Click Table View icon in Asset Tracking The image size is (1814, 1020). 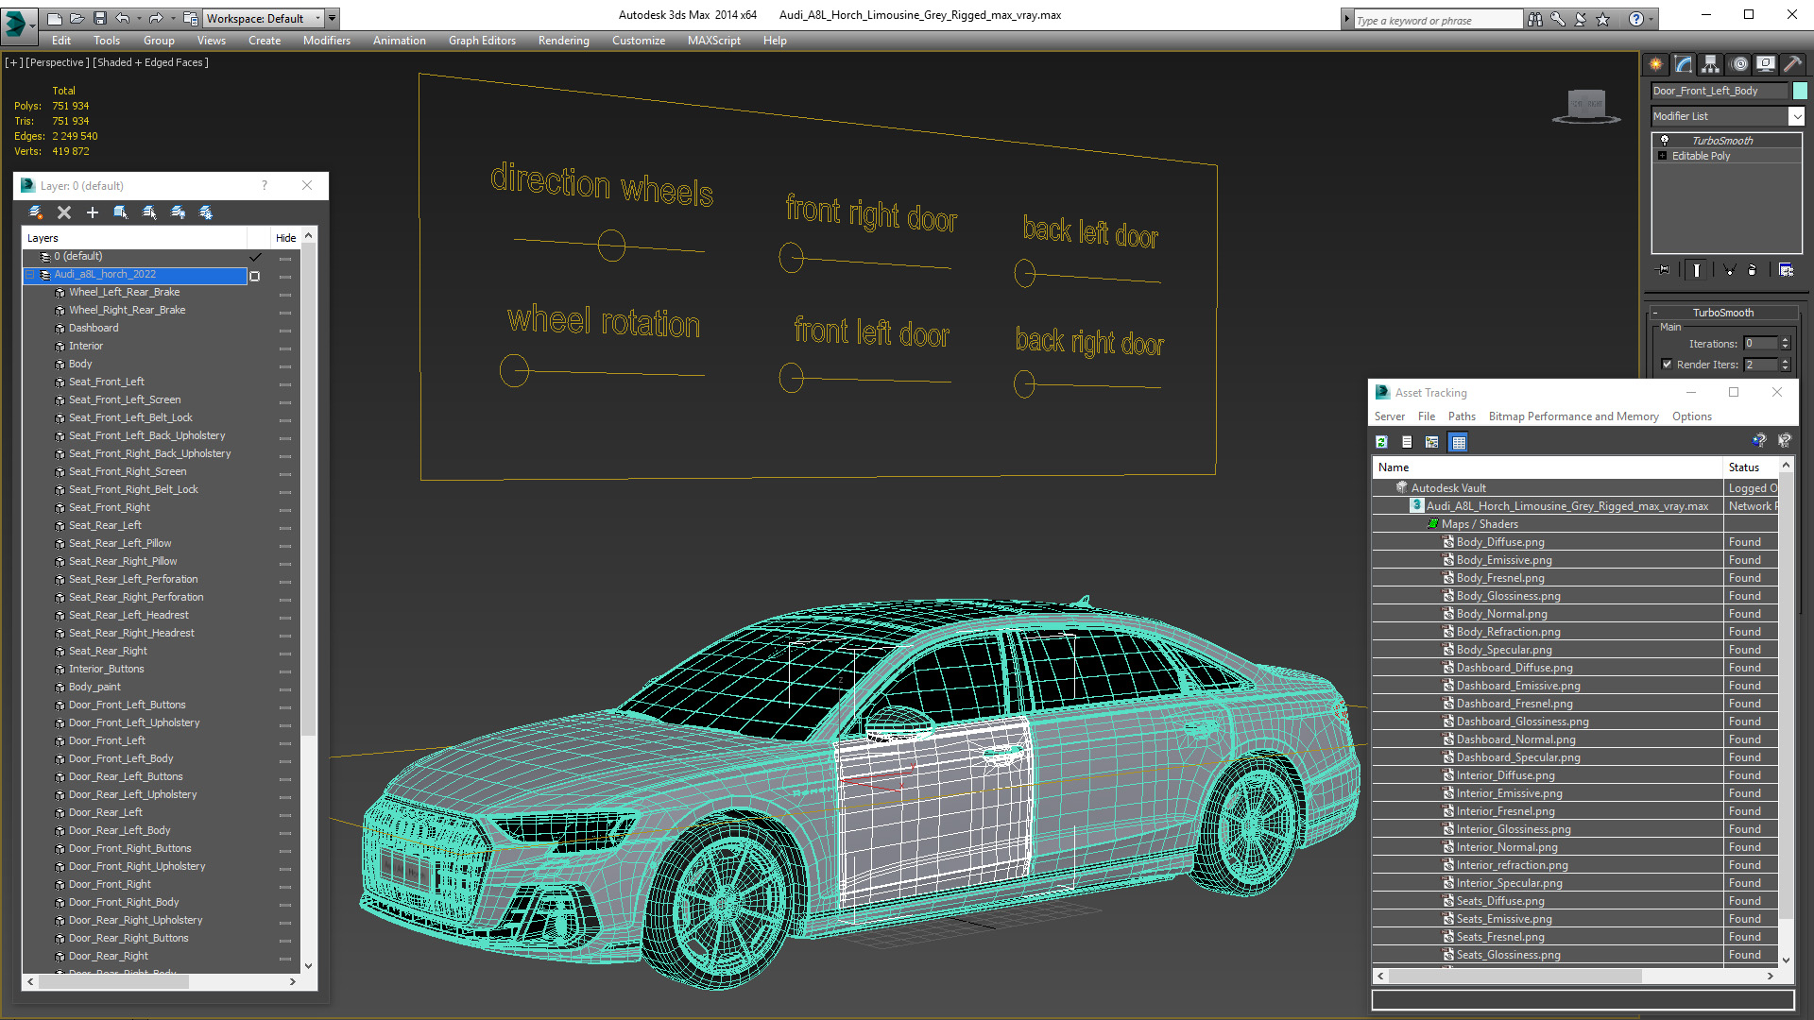tap(1459, 442)
